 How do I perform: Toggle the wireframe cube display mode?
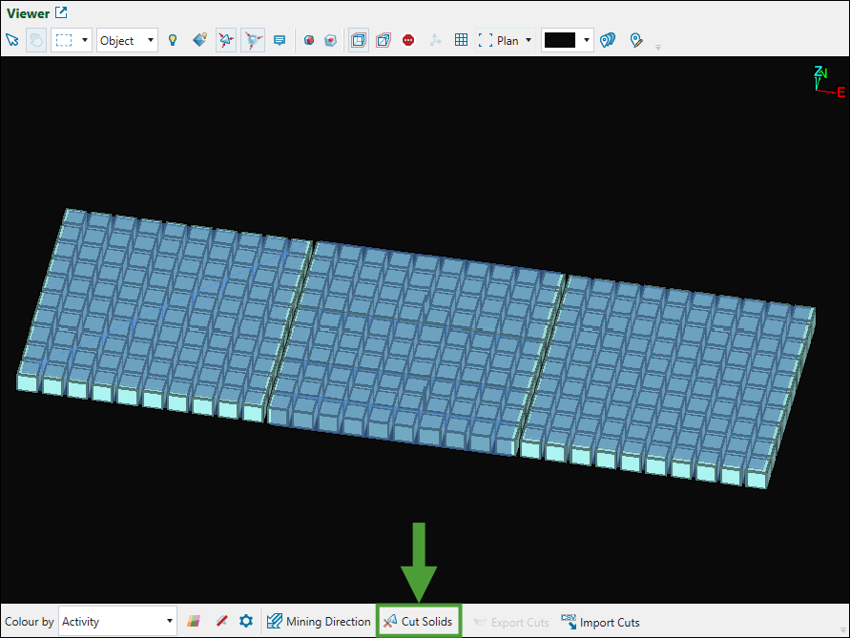click(x=383, y=40)
